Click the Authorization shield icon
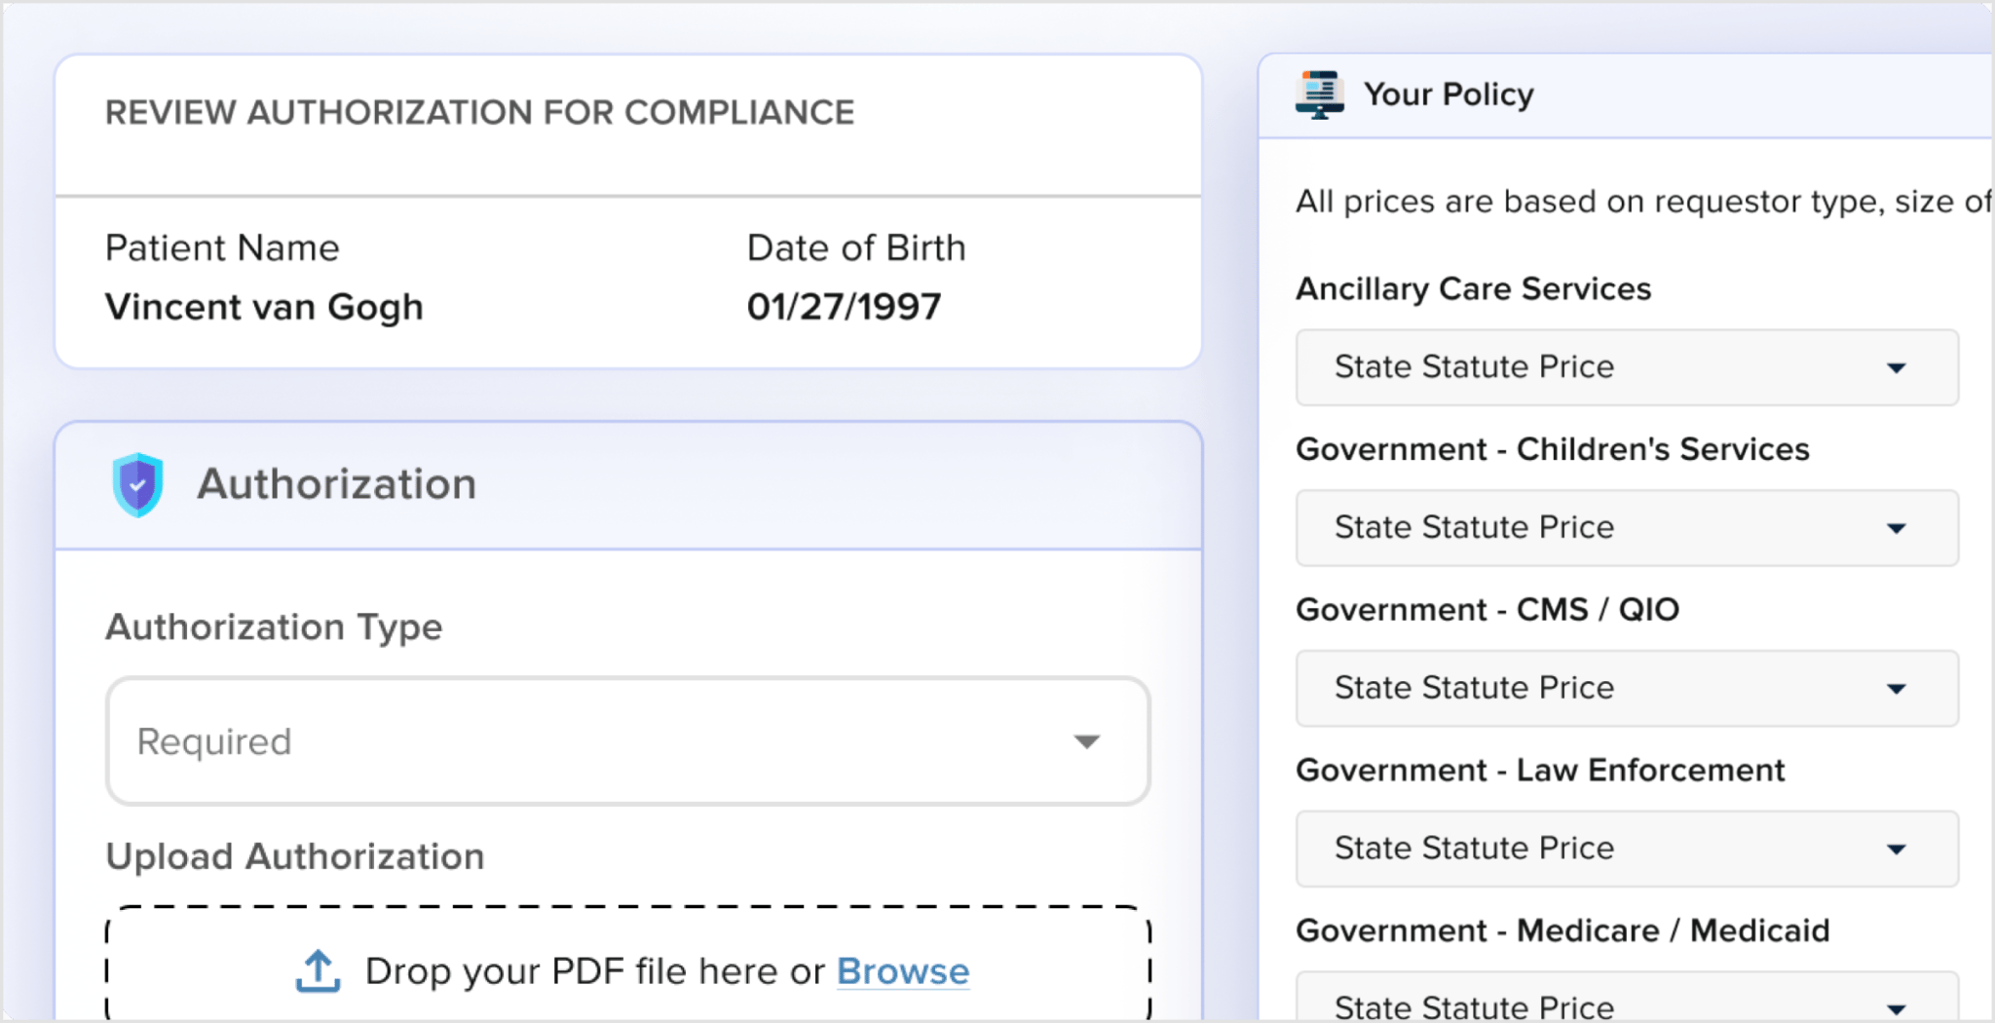 (x=138, y=484)
